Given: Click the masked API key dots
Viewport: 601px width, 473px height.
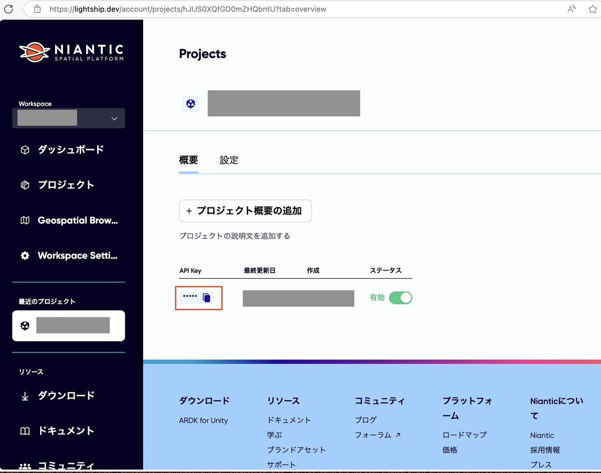Looking at the screenshot, I should click(190, 297).
